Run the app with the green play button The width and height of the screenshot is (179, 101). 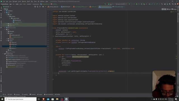click(129, 4)
